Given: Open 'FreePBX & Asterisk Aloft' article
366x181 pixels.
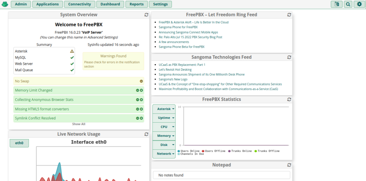Looking at the screenshot, I should pyautogui.click(x=193, y=22).
